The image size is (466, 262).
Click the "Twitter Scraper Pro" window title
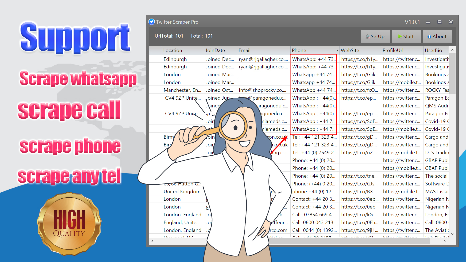point(177,22)
